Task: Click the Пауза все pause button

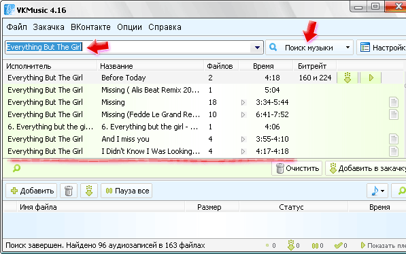Action: (126, 191)
